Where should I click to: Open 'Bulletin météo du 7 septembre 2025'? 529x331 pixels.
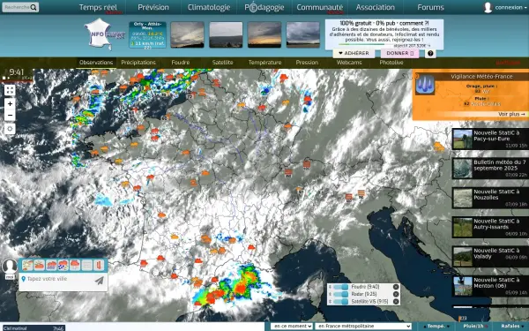coord(490,169)
